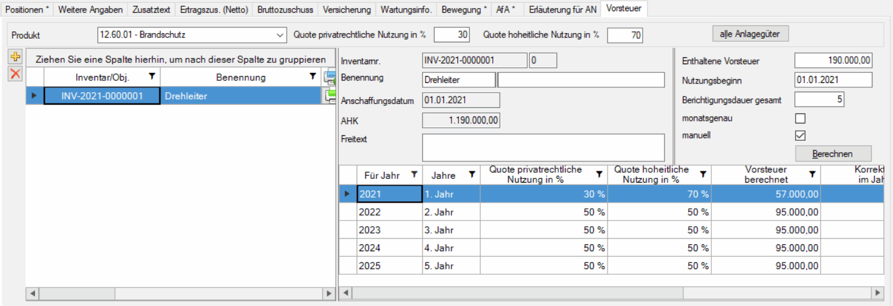Open filter on Vorsteuer berechnet column
This screenshot has height=306, width=893.
(812, 175)
